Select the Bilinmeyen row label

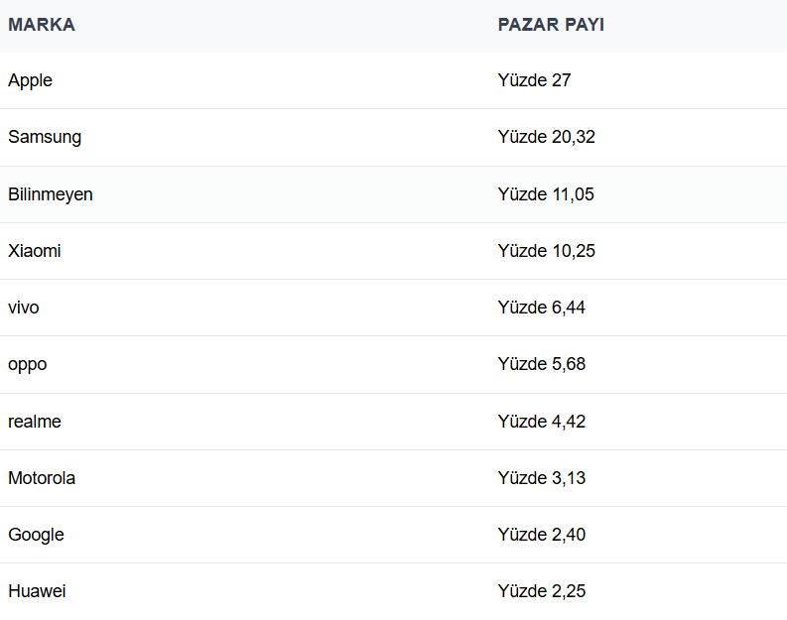pyautogui.click(x=51, y=194)
